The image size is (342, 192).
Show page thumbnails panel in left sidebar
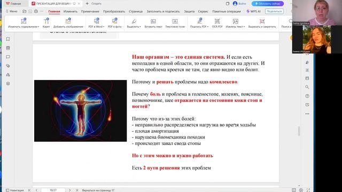click(x=8, y=48)
